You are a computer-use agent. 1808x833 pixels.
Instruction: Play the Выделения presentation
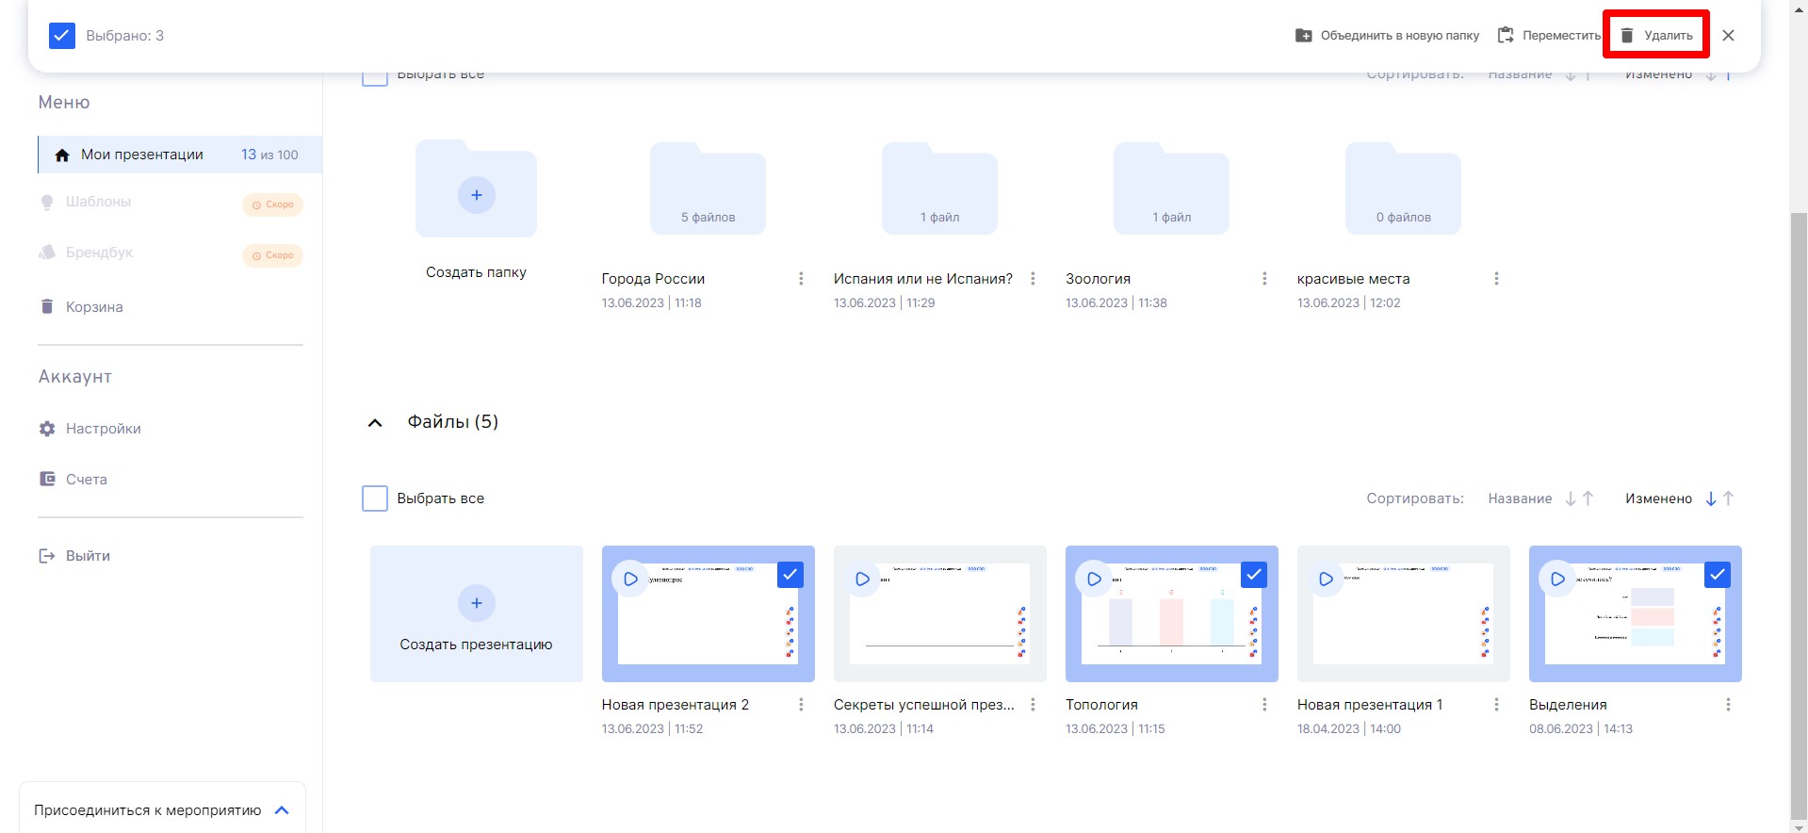coord(1557,580)
